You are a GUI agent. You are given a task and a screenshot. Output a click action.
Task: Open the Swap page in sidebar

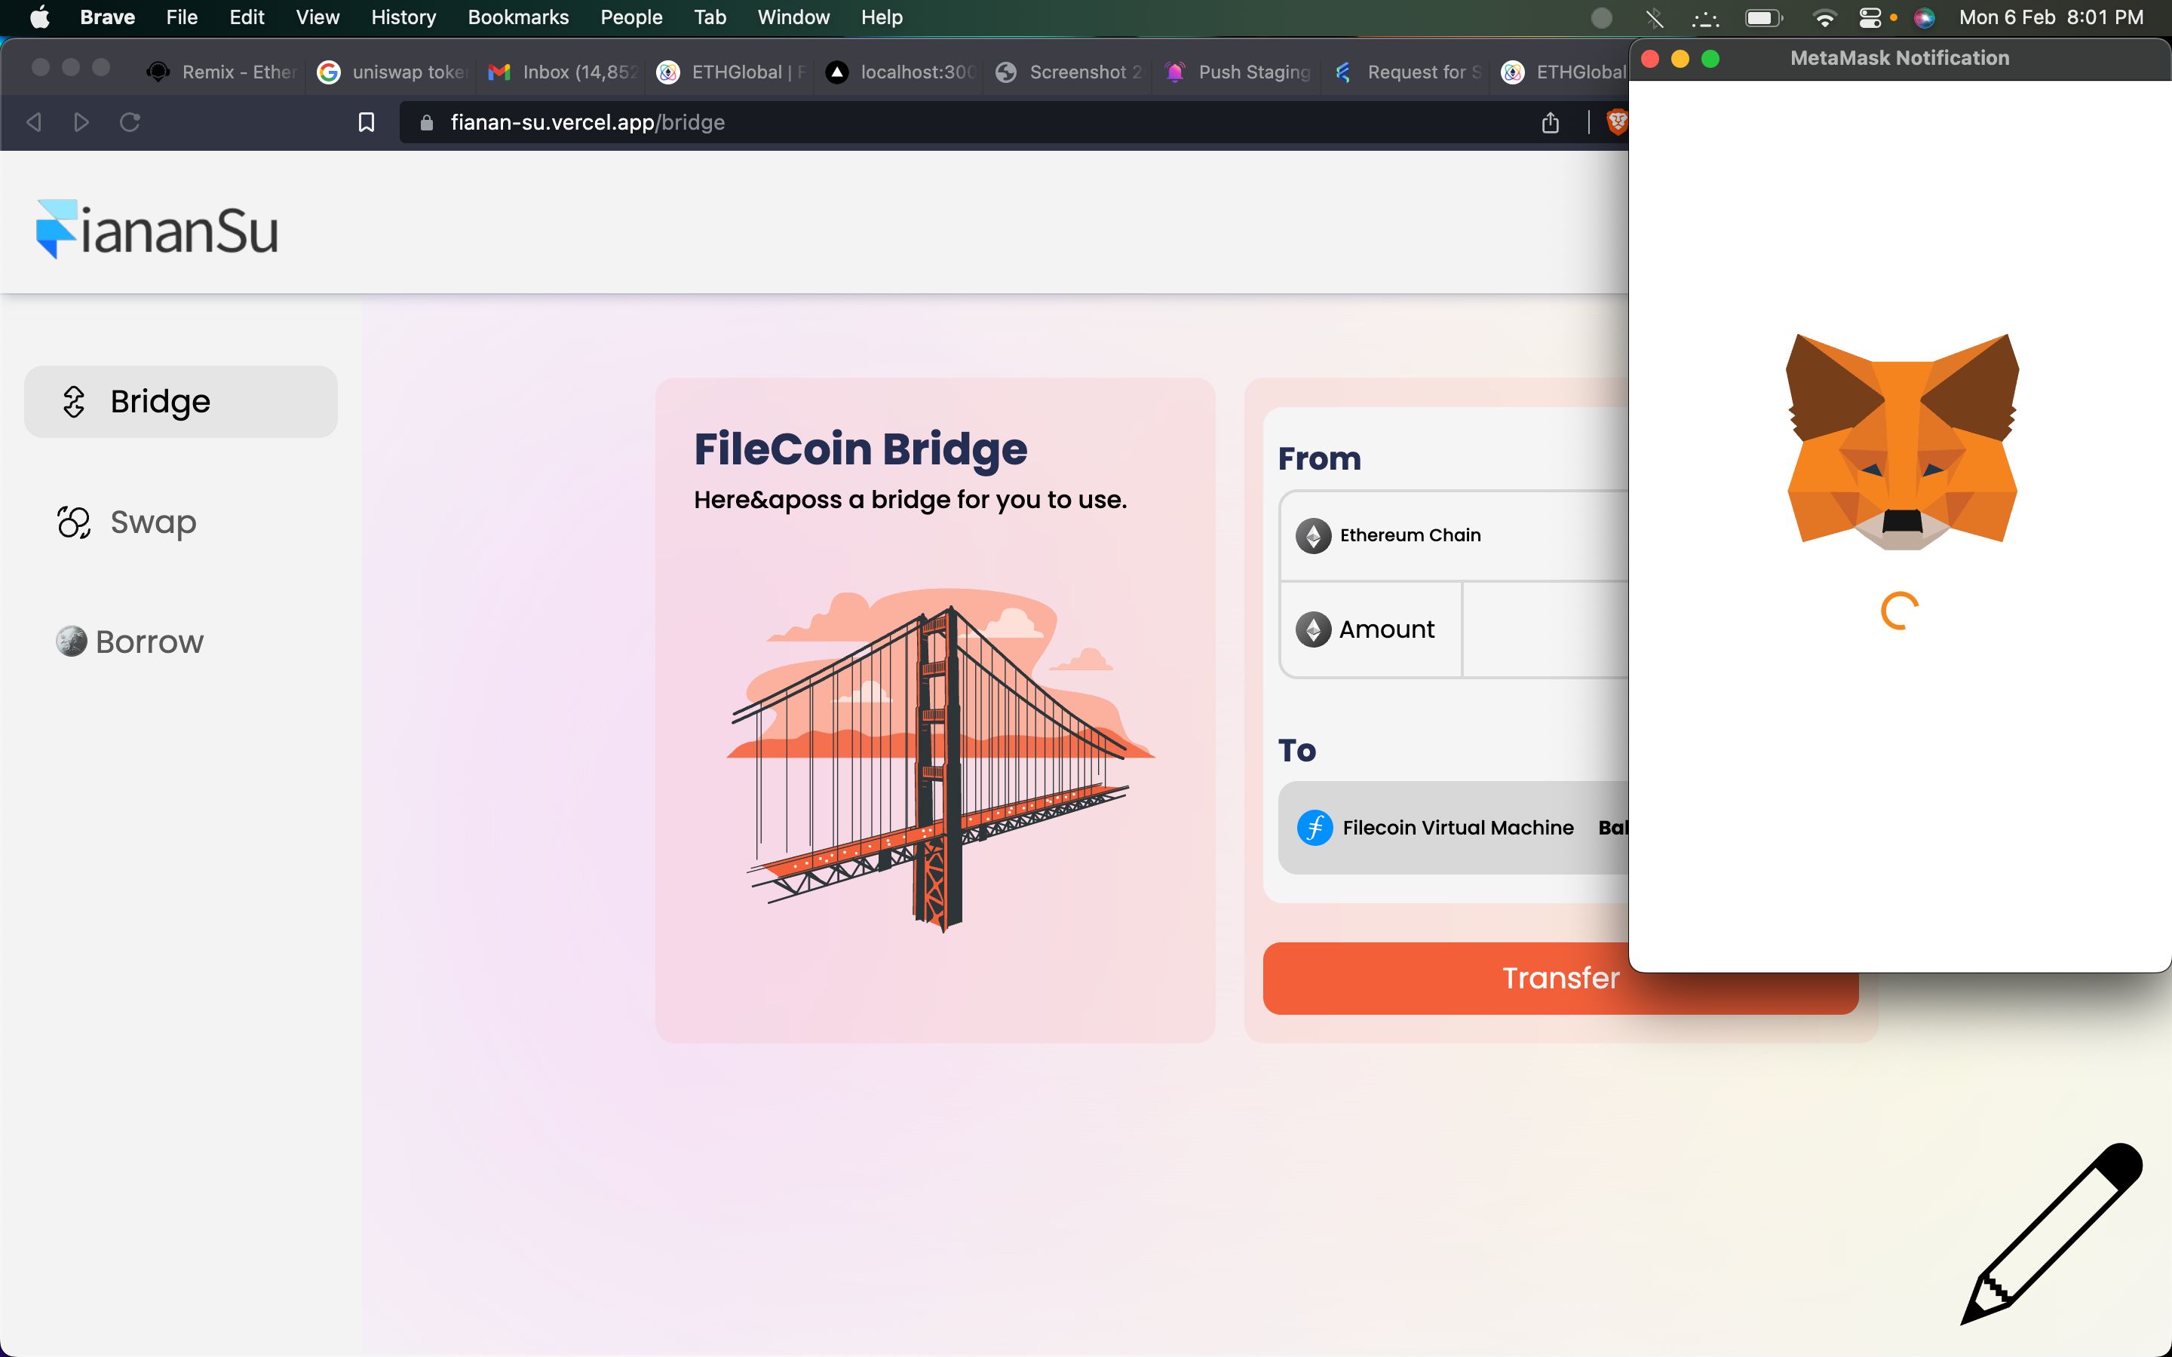[x=127, y=522]
